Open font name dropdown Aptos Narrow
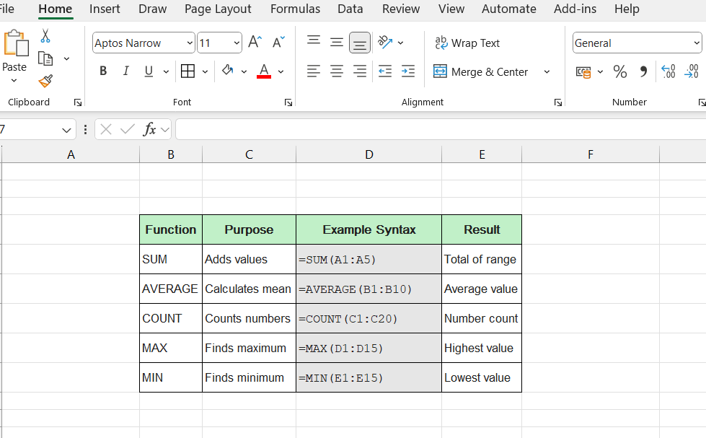 point(190,43)
